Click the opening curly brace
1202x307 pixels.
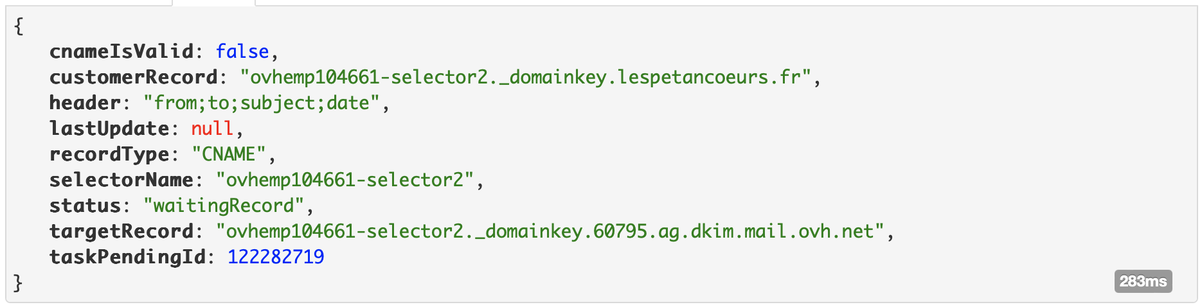19,26
